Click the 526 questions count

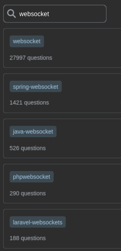point(28,148)
